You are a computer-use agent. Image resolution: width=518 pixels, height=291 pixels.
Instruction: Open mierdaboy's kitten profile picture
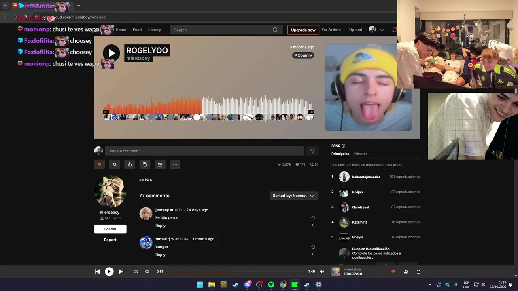coord(110,192)
